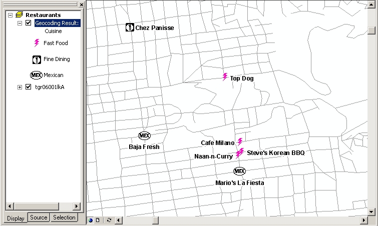Image resolution: width=378 pixels, height=226 pixels.
Task: Switch to the Source tab
Action: coord(39,217)
